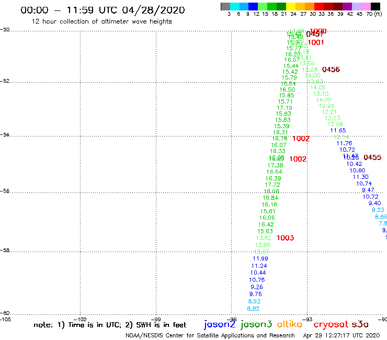Click the pink legend swatch before 70
The width and height of the screenshot is (387, 340).
coord(366,6)
